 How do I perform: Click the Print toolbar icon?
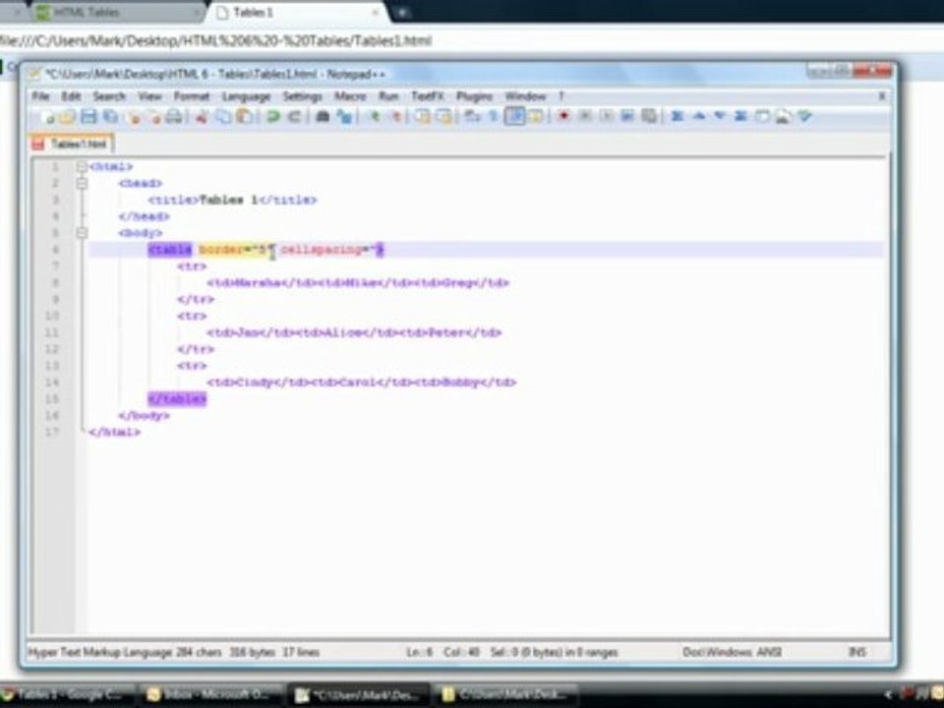173,116
